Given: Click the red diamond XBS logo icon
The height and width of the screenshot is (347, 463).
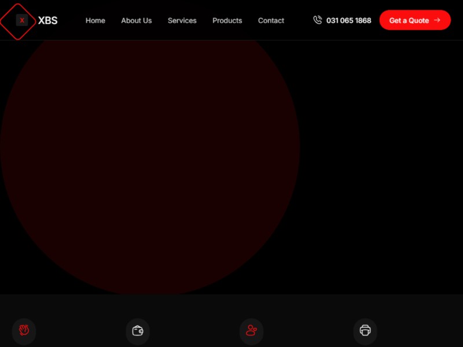Looking at the screenshot, I should 21,21.
